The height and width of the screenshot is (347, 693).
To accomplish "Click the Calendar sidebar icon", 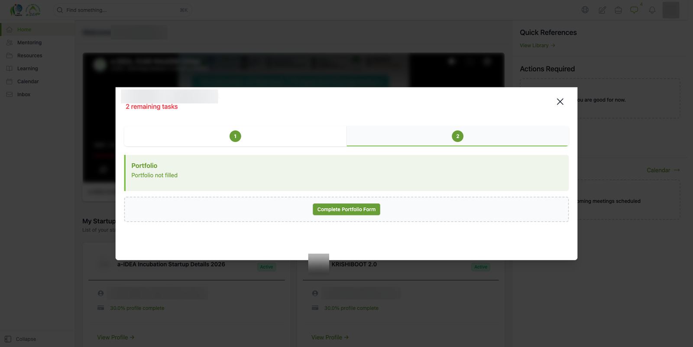I will (10, 81).
